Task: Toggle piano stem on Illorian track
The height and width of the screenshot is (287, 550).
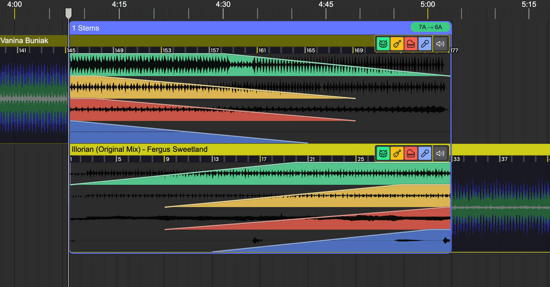Action: pos(411,153)
